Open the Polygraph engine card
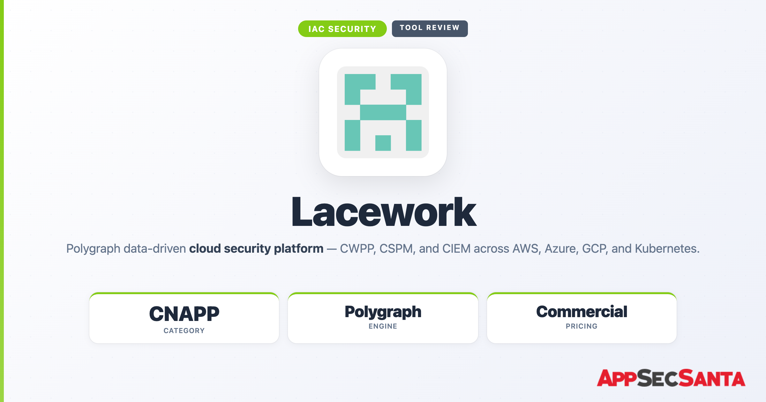Image resolution: width=766 pixels, height=402 pixels. point(383,318)
